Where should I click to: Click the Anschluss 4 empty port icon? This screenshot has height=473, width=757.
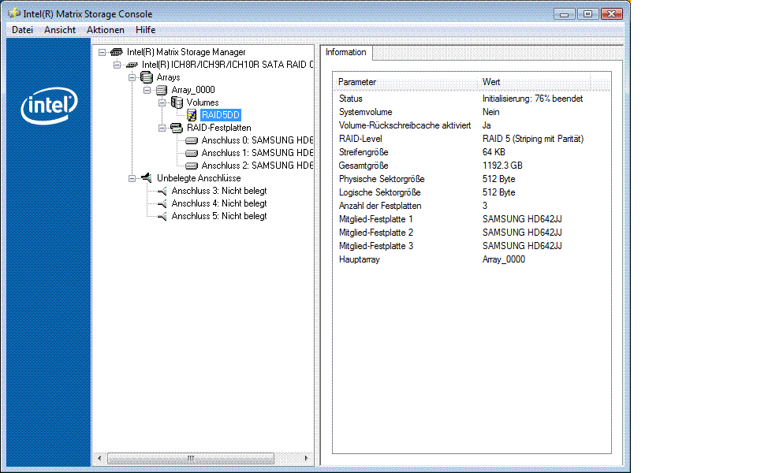pos(162,203)
